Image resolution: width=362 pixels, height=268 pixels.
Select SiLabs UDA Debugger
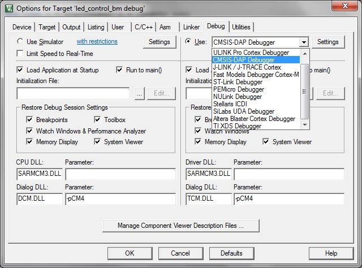256,111
